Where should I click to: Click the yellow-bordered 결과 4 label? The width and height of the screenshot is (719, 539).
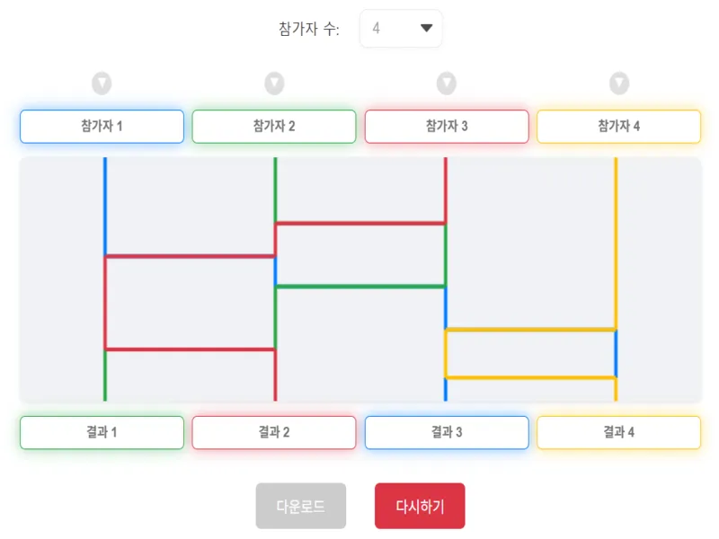click(x=617, y=432)
